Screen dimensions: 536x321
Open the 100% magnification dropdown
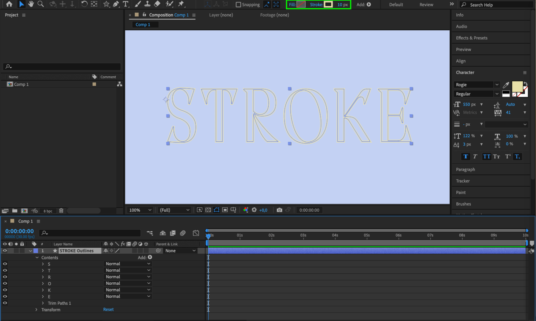tap(140, 210)
